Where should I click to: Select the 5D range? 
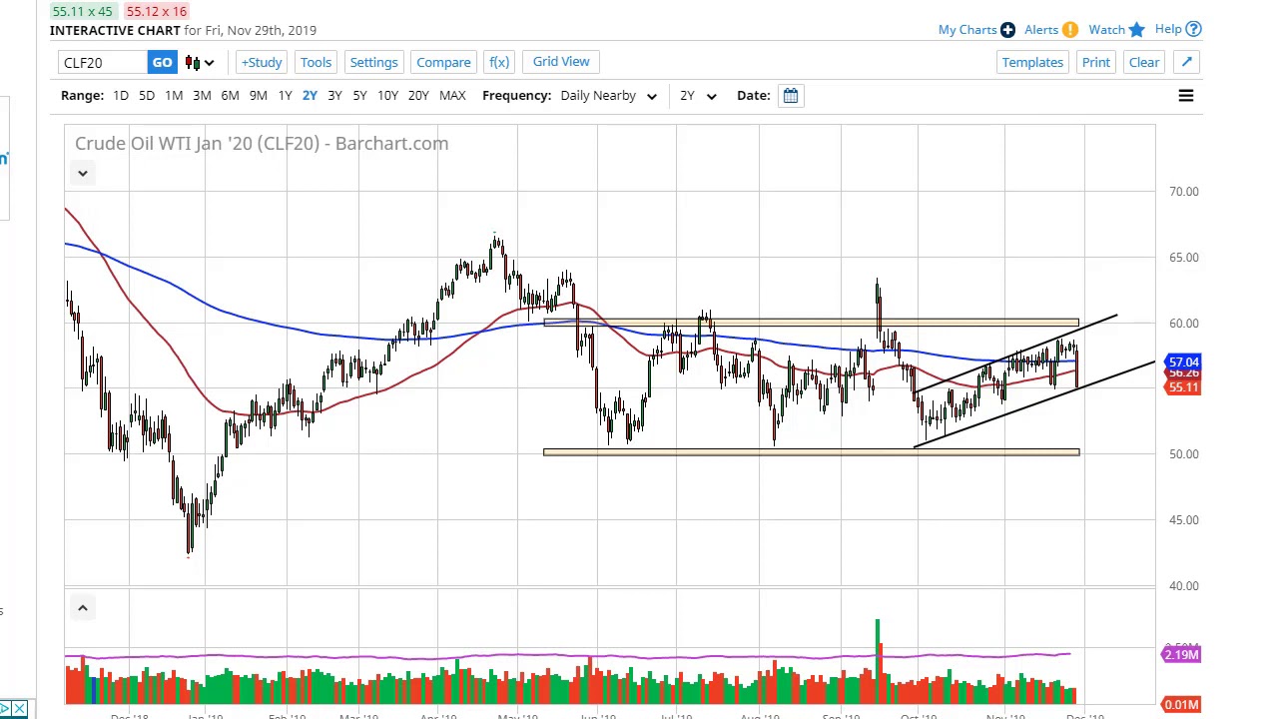coord(147,96)
